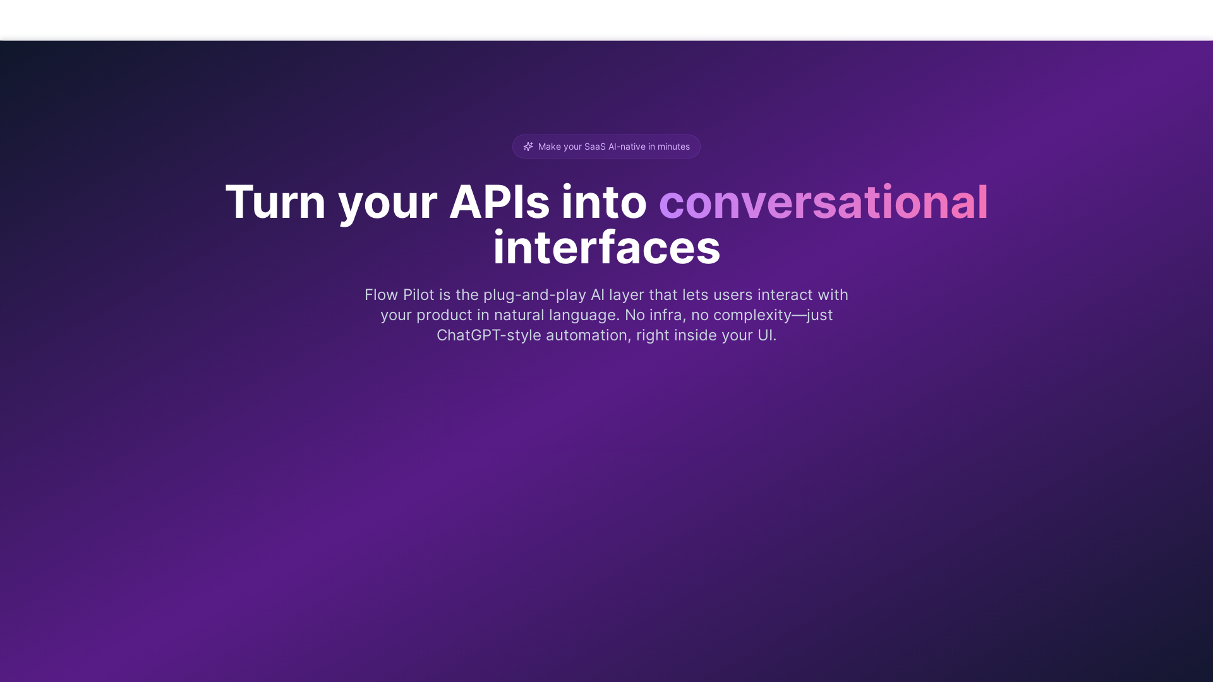Click the 'Make your SaaS AI-native in minutes' badge
The image size is (1213, 682).
(x=606, y=147)
